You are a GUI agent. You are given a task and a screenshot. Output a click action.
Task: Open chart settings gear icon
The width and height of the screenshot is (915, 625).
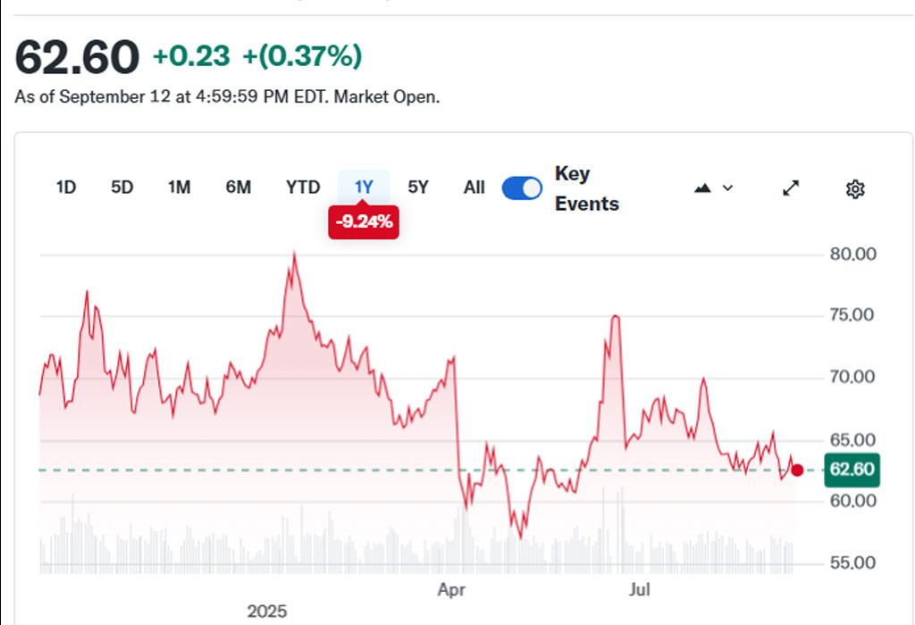855,188
